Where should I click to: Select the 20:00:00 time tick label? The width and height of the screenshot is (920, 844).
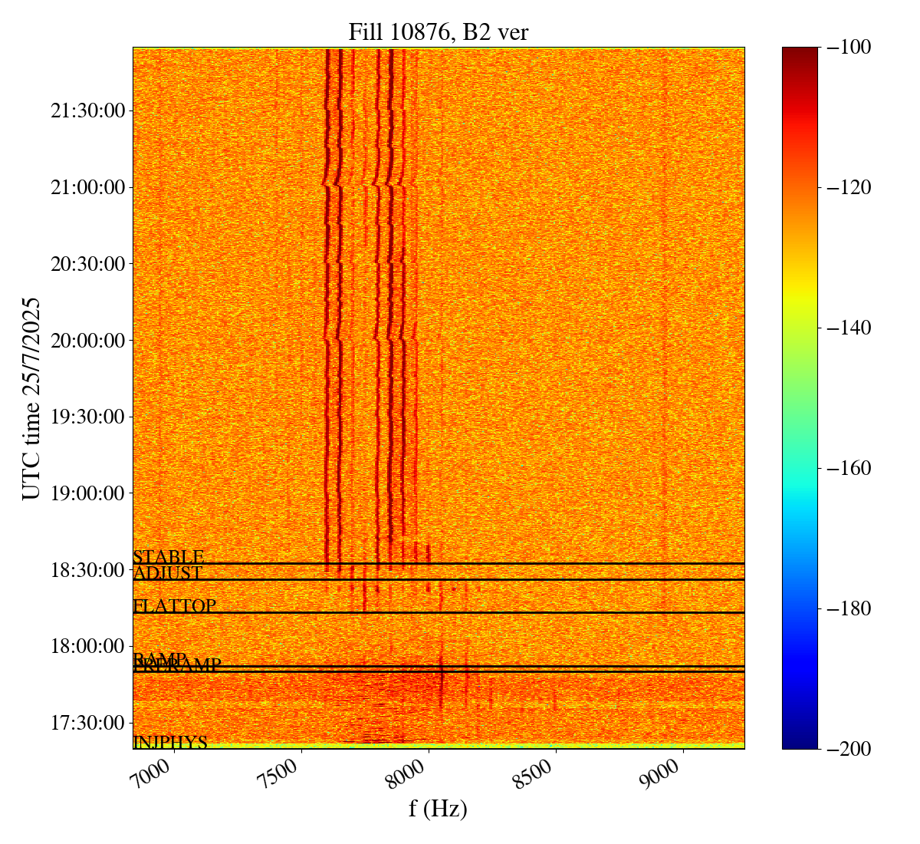88,340
